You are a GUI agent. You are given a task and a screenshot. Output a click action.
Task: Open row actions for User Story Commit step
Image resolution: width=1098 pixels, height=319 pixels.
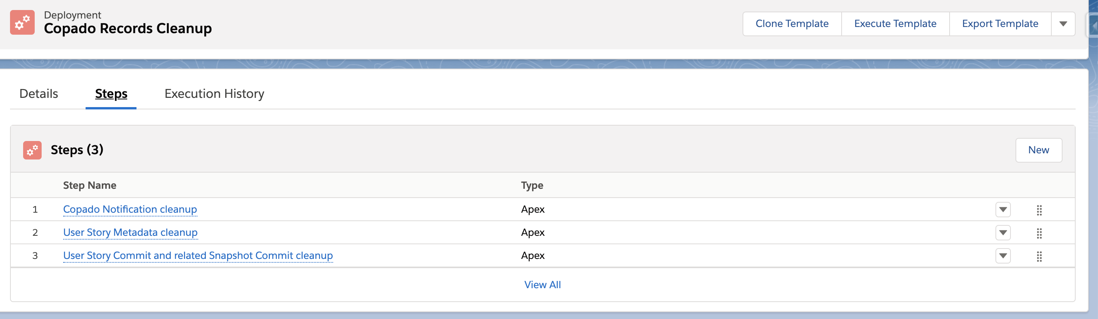(x=1003, y=255)
